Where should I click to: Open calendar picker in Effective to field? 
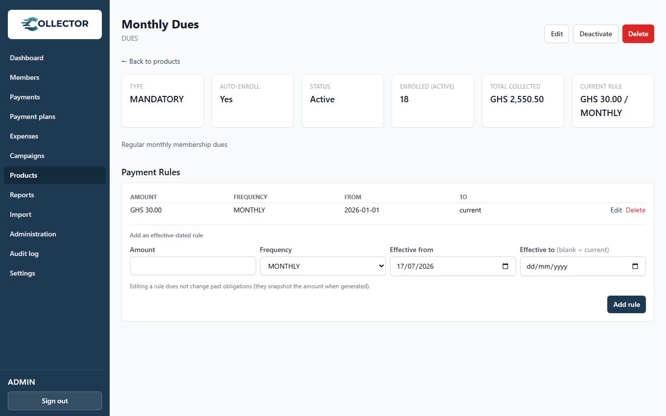point(635,267)
